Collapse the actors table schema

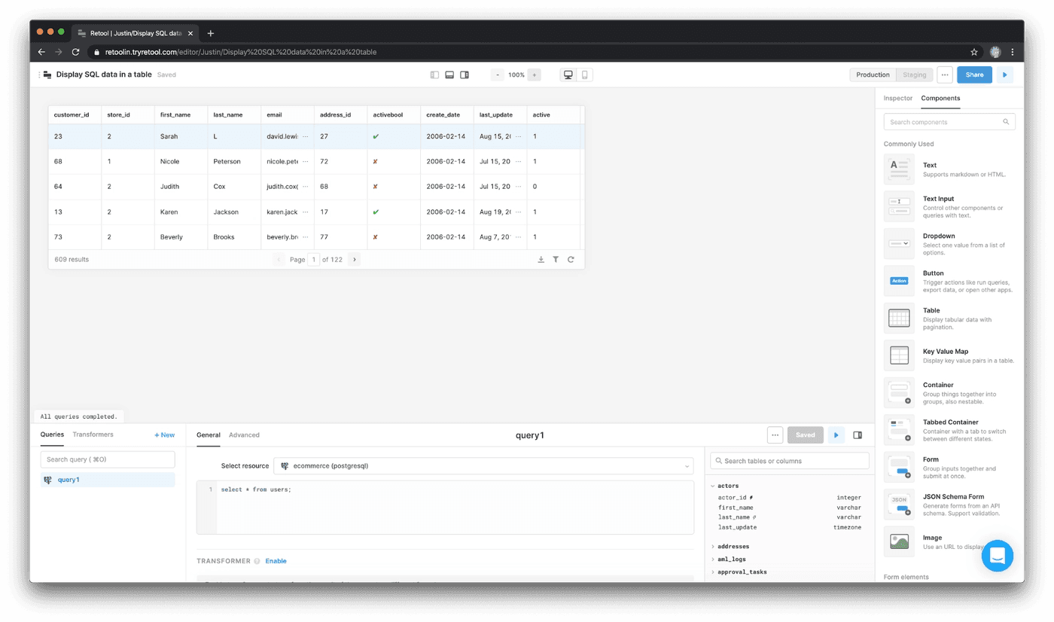pyautogui.click(x=713, y=486)
